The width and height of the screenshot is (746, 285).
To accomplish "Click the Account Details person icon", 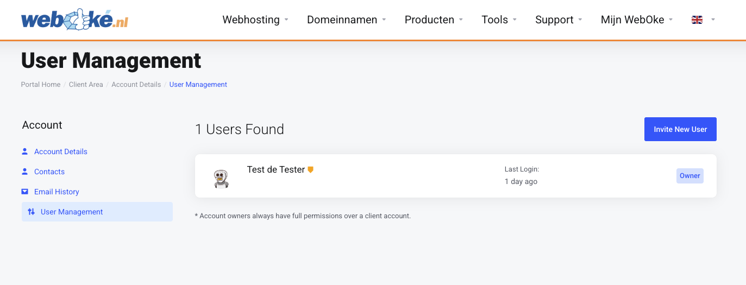I will click(x=25, y=151).
